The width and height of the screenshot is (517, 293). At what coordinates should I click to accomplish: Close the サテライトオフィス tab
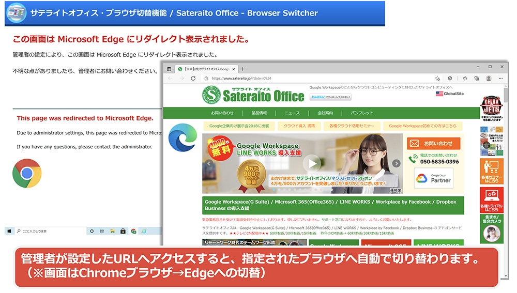tap(234, 69)
